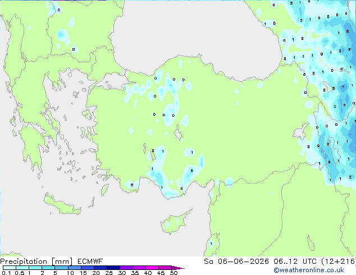The image size is (356, 275).
Task: Click the '35' legend label
Action: (x=135, y=273)
